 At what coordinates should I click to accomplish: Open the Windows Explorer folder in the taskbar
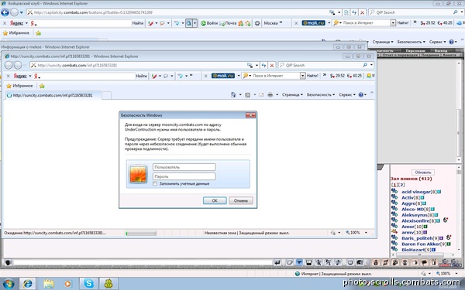(49, 284)
